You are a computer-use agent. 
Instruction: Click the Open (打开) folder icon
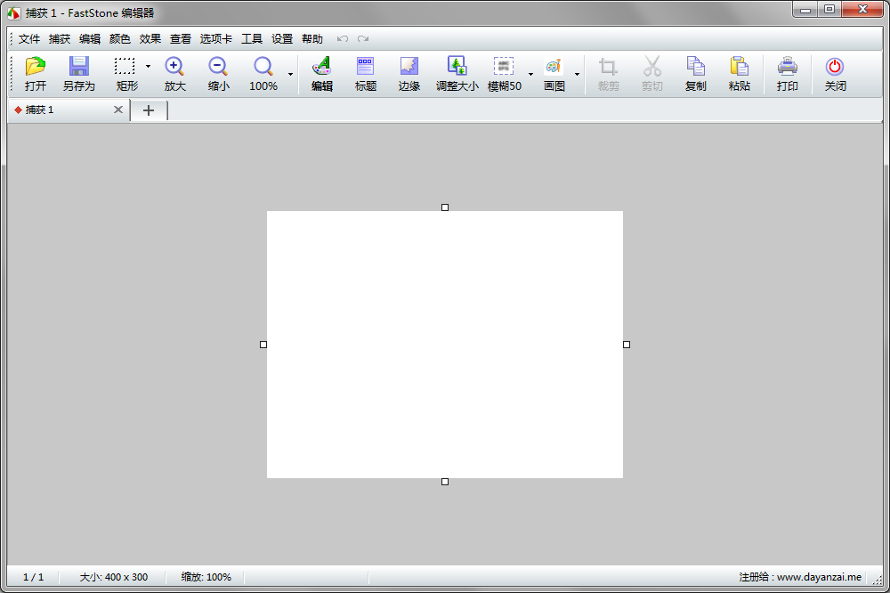(36, 68)
